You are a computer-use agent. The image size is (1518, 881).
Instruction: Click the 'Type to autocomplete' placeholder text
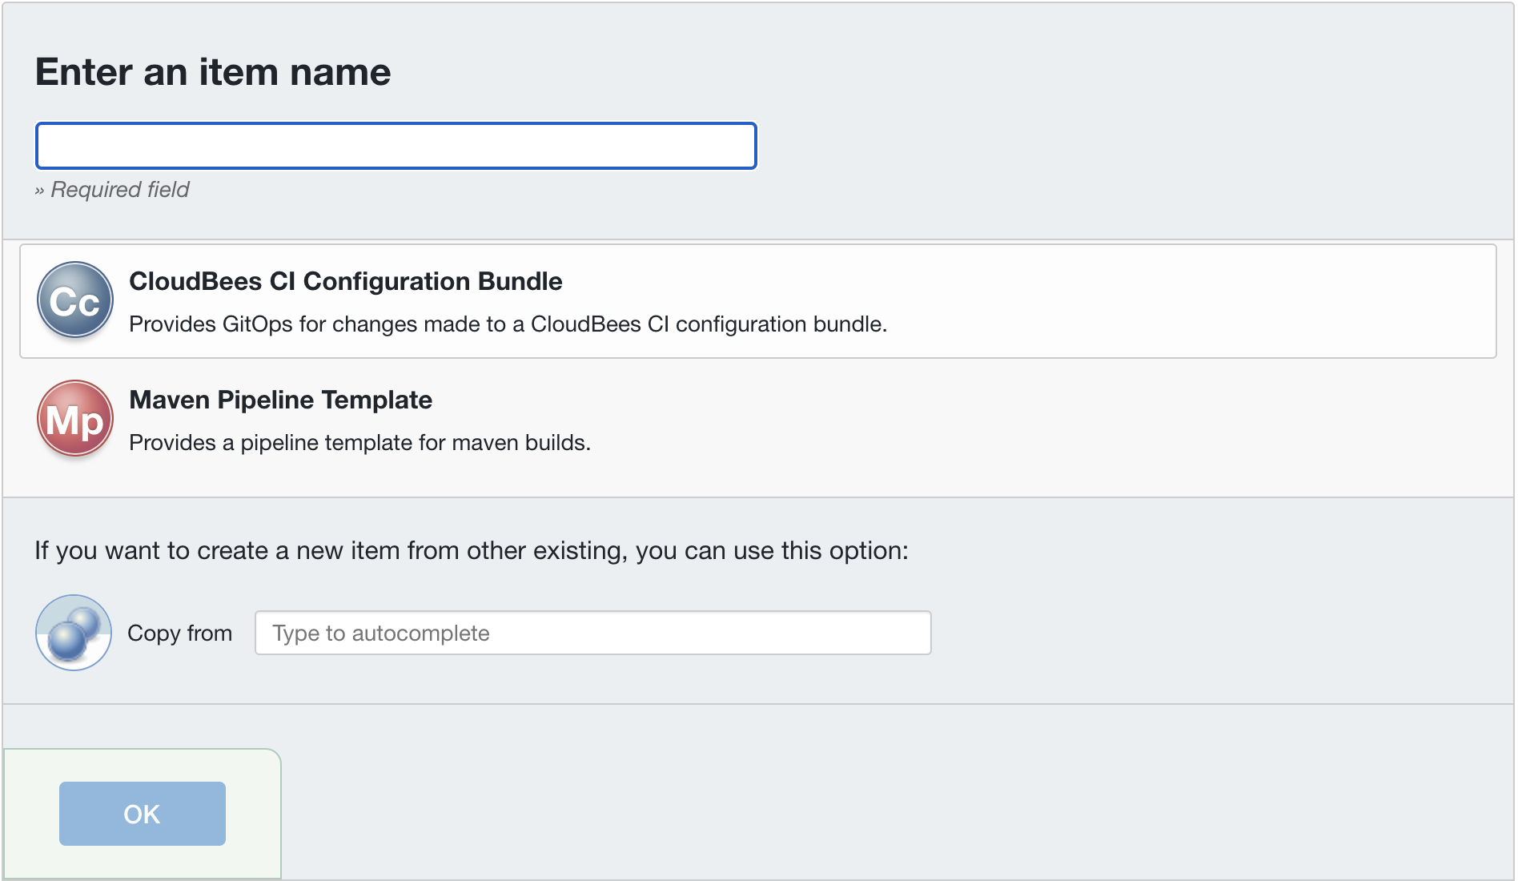[x=380, y=634]
